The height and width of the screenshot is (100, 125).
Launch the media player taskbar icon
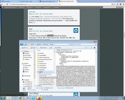click(15, 98)
